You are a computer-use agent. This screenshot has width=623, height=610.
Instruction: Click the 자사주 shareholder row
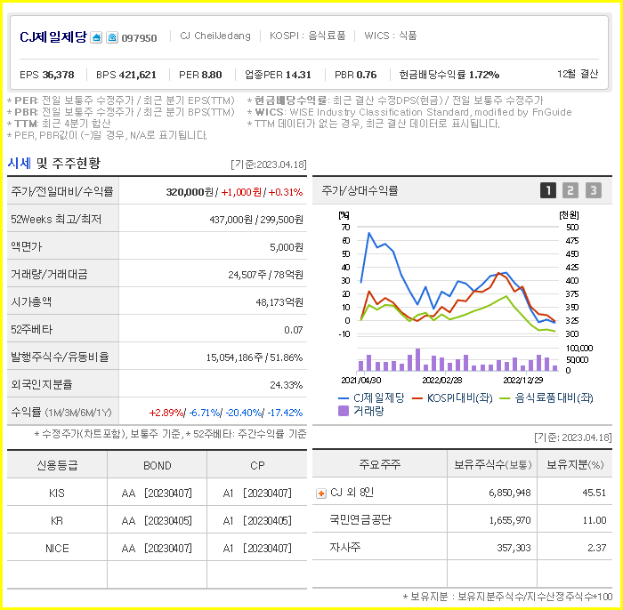tap(462, 548)
